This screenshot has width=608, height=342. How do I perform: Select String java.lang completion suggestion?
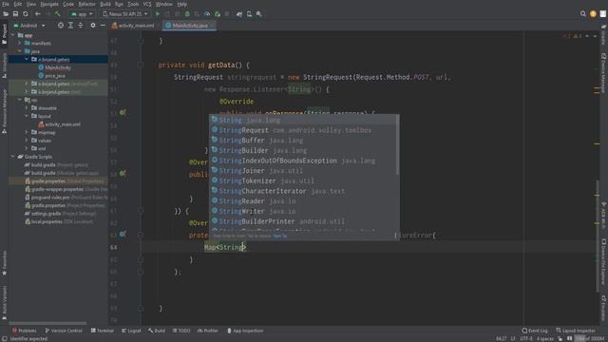304,121
